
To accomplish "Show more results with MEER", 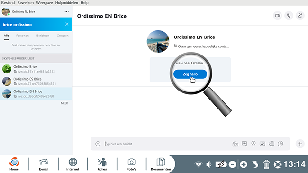I will point(64,103).
